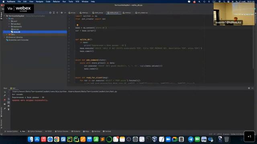Select store.db file in project tree
The width and height of the screenshot is (257, 144).
click(16, 32)
